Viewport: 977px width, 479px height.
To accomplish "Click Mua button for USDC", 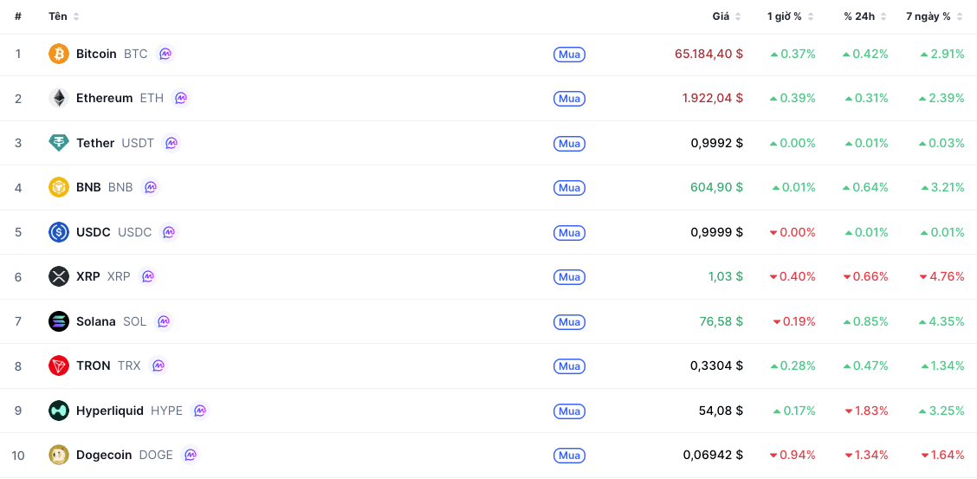I will [570, 232].
